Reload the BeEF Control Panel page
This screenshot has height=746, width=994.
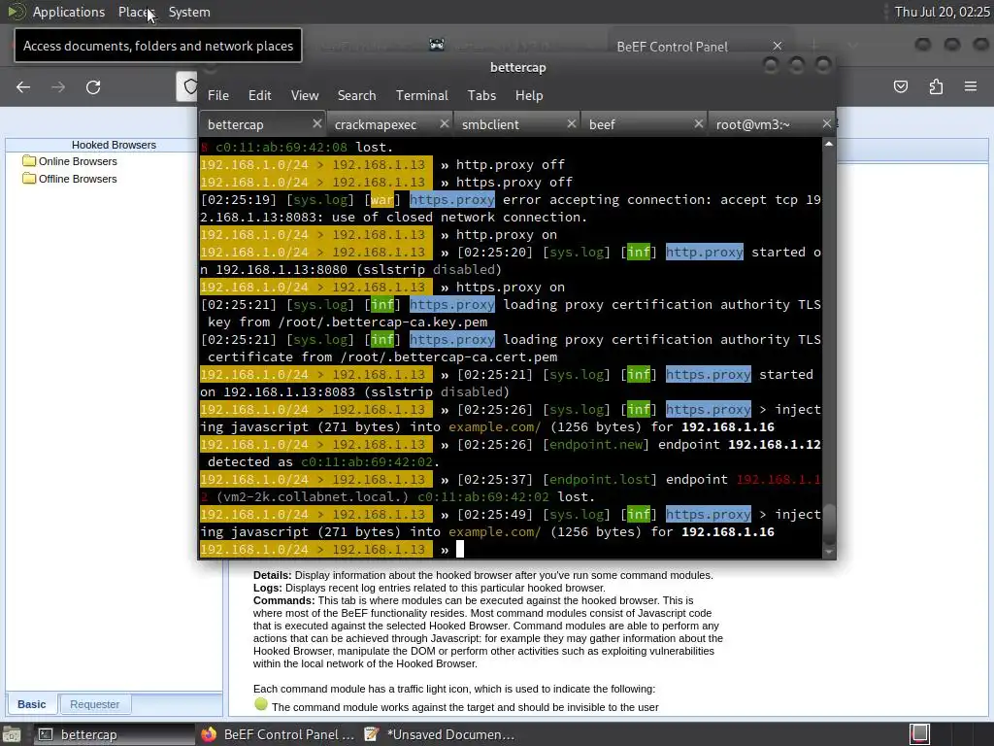93,87
